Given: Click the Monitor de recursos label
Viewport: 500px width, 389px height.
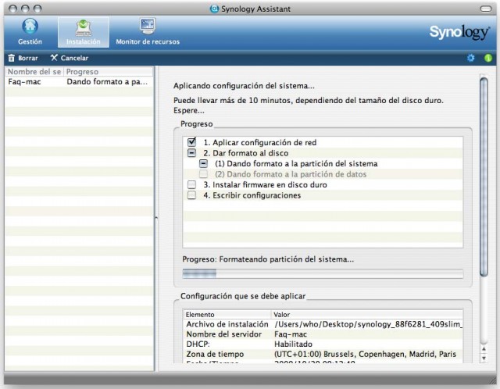Looking at the screenshot, I should [148, 41].
